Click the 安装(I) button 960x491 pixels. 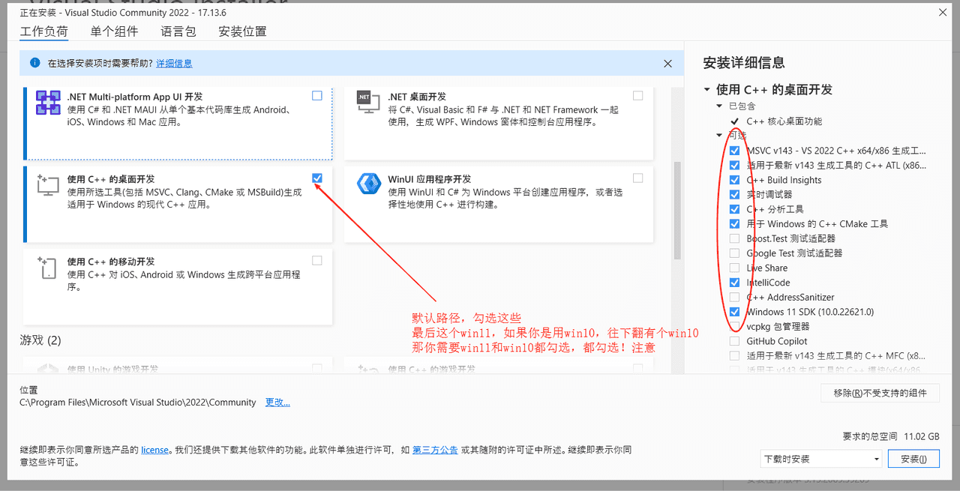[913, 458]
